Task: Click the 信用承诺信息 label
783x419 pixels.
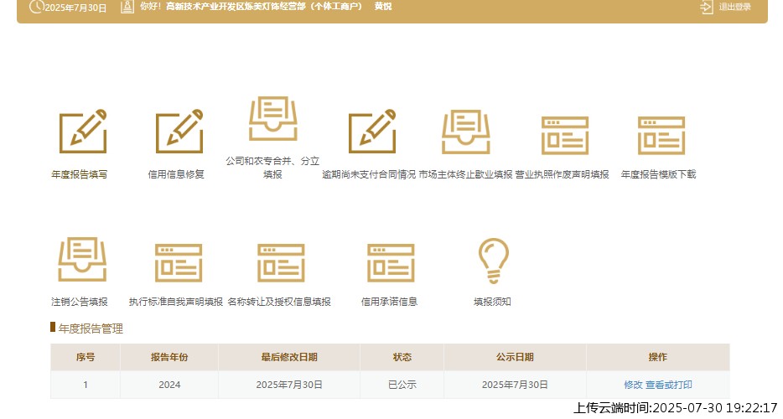Action: pyautogui.click(x=389, y=302)
